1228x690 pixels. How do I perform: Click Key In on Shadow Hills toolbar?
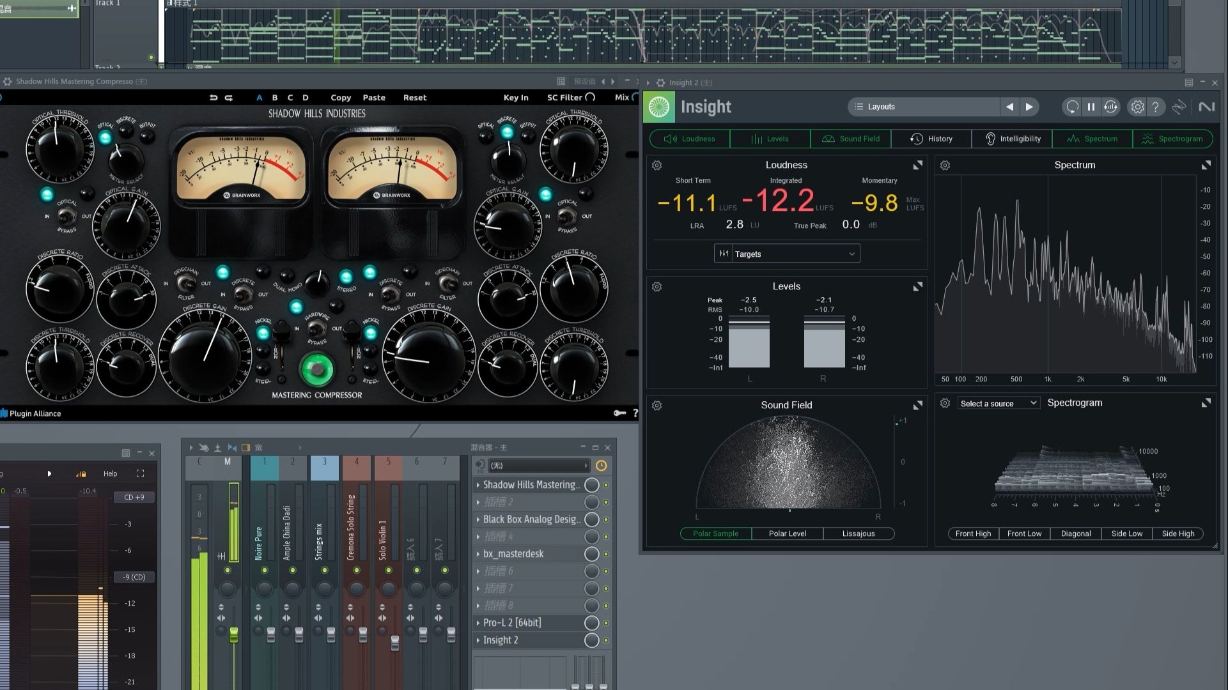click(x=516, y=98)
